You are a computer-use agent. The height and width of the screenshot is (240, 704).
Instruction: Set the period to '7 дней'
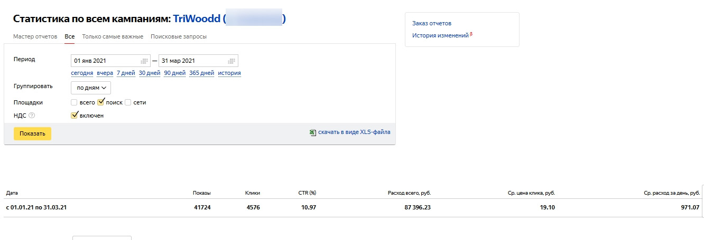click(126, 73)
